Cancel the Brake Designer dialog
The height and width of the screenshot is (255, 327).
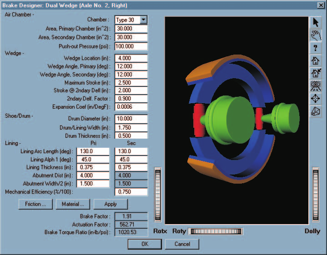coord(182,244)
